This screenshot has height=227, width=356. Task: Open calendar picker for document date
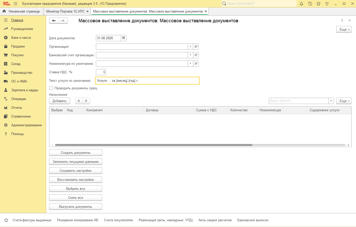(124, 38)
